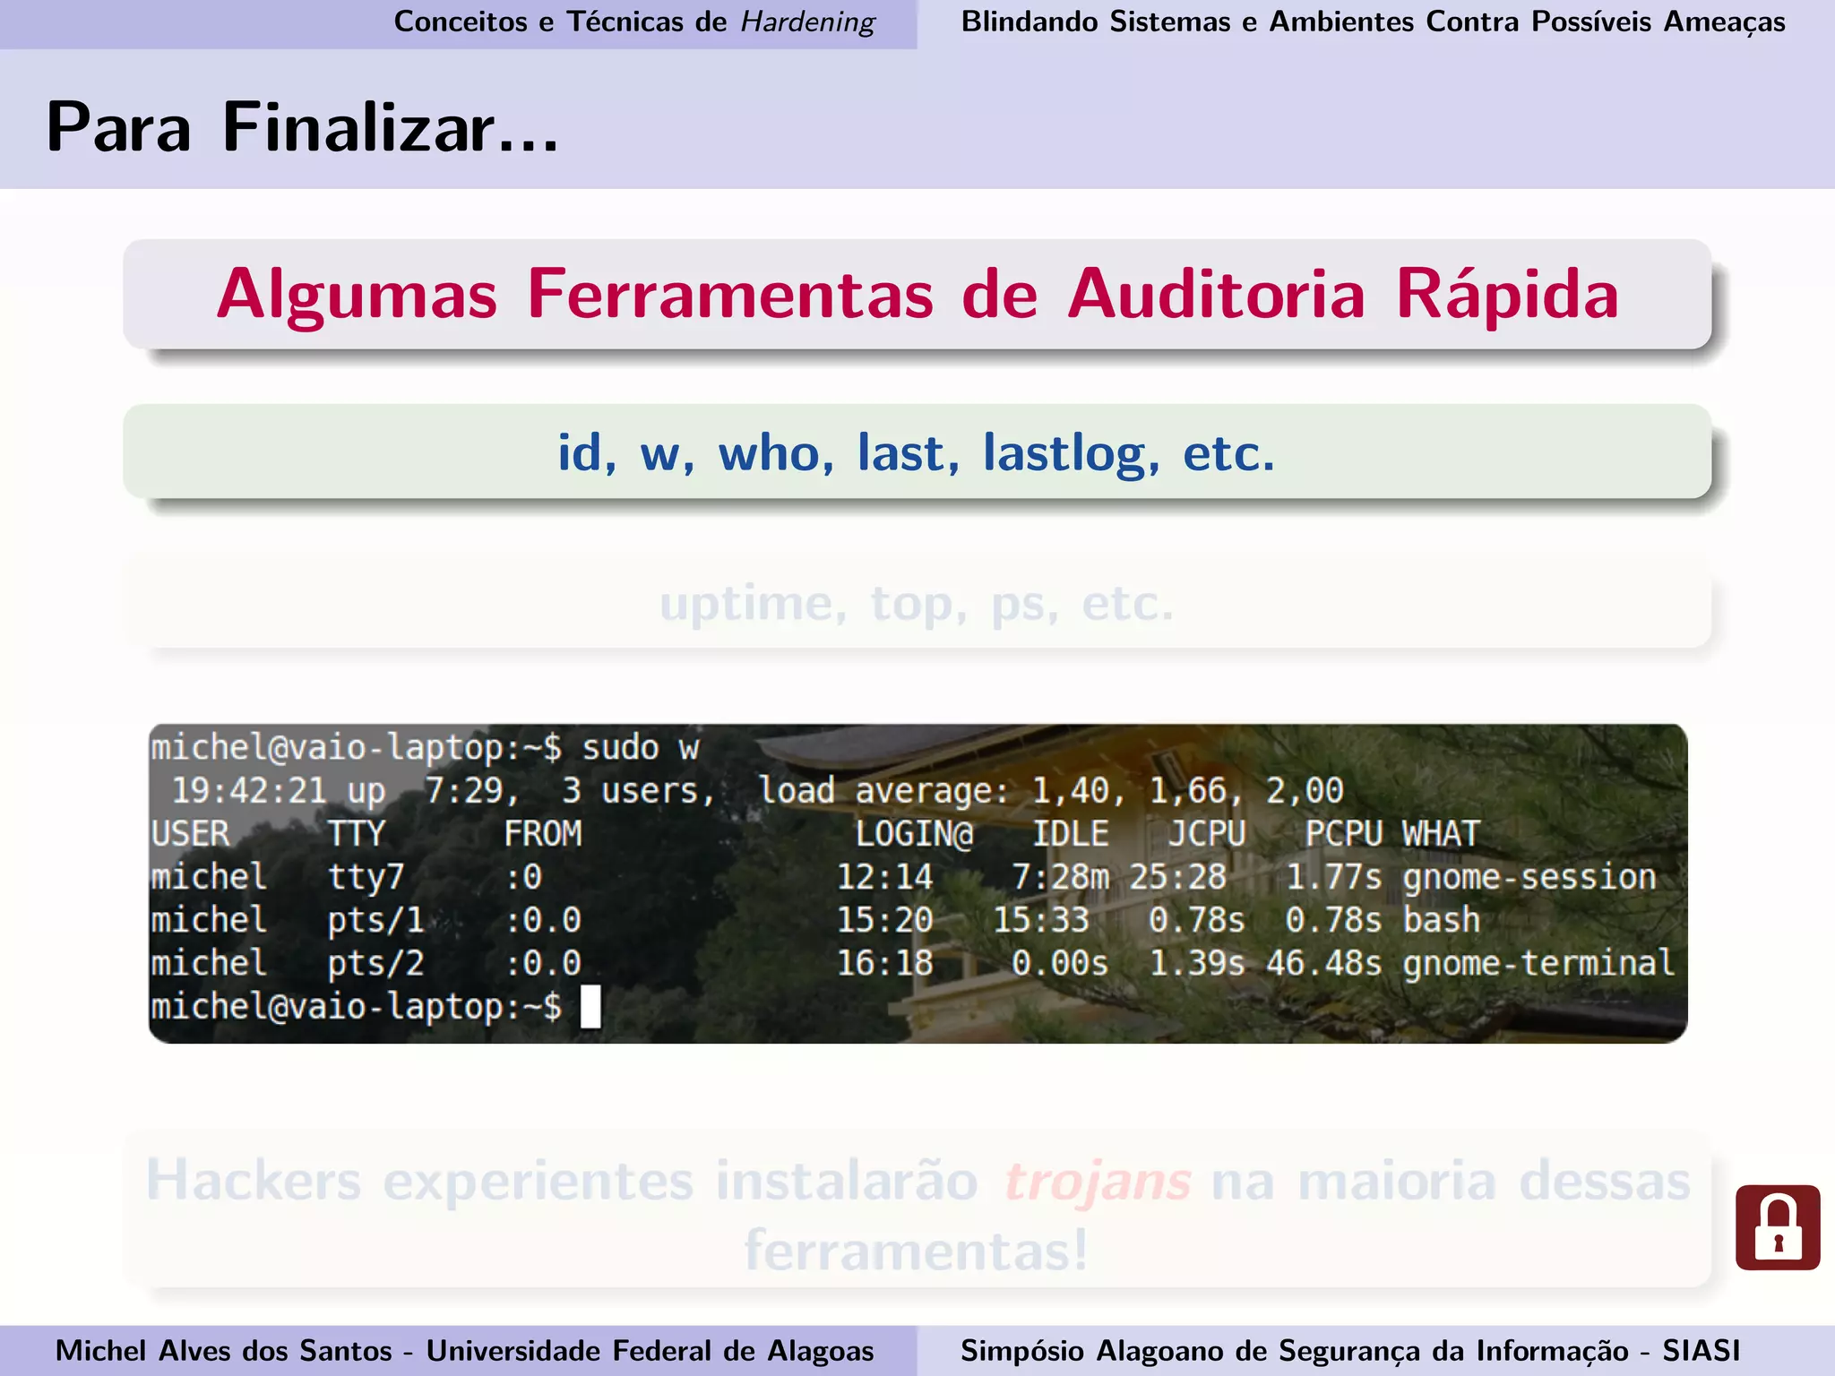This screenshot has height=1376, width=1835.
Task: Click the terminal cursor at final prompt
Action: pyautogui.click(x=590, y=1006)
